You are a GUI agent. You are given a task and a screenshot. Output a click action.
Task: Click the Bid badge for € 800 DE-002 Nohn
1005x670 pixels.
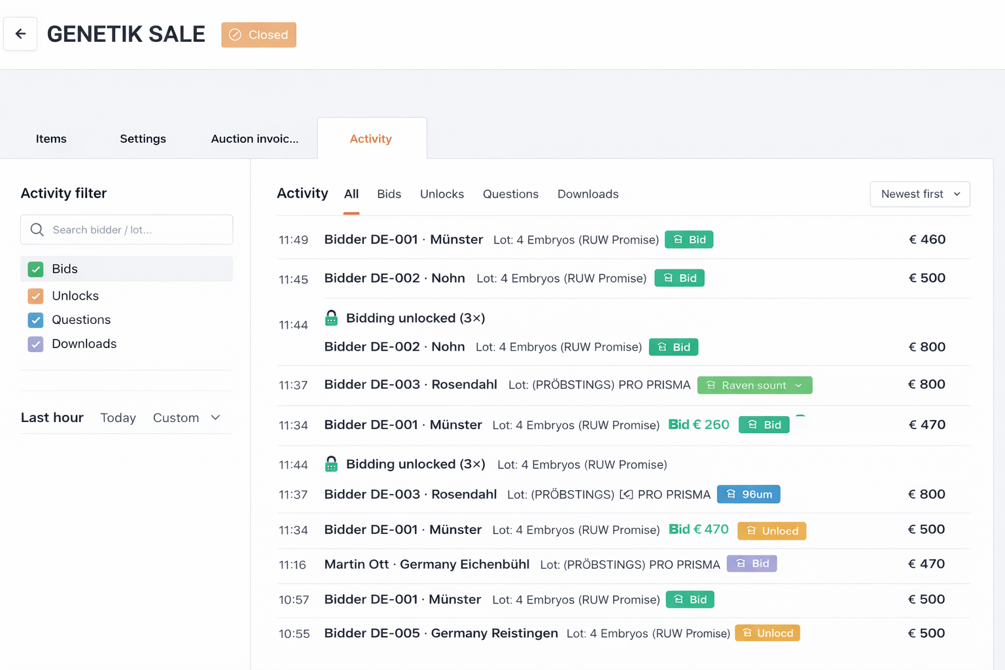673,347
